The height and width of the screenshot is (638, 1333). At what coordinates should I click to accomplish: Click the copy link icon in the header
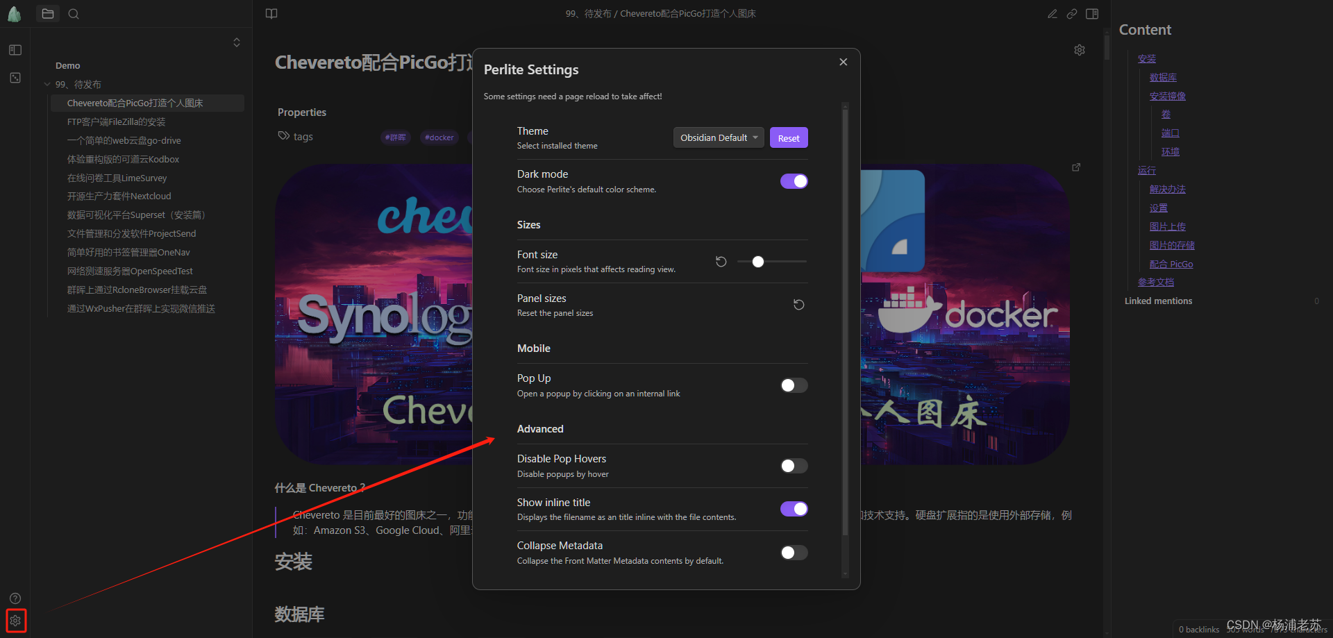tap(1072, 14)
